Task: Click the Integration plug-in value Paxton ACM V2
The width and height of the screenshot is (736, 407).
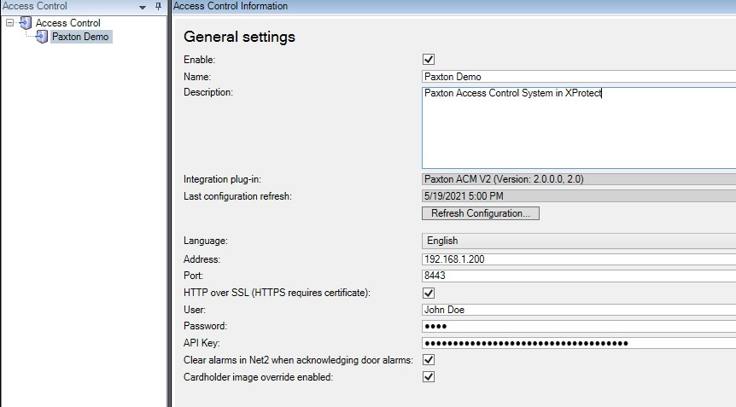Action: tap(579, 179)
